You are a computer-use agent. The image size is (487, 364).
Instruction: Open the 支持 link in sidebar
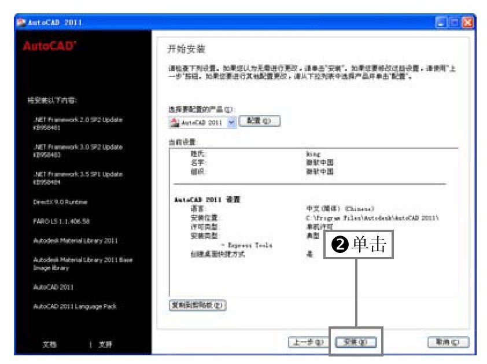pyautogui.click(x=105, y=344)
